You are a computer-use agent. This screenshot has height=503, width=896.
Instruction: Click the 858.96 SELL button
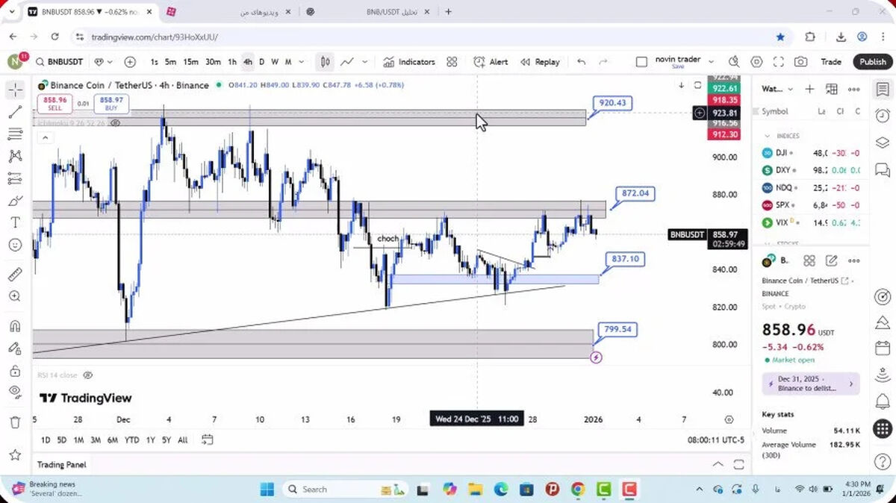coord(55,104)
